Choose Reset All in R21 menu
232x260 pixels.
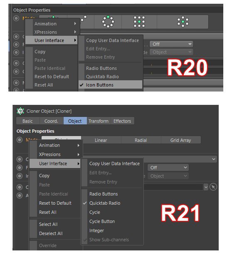click(56, 212)
